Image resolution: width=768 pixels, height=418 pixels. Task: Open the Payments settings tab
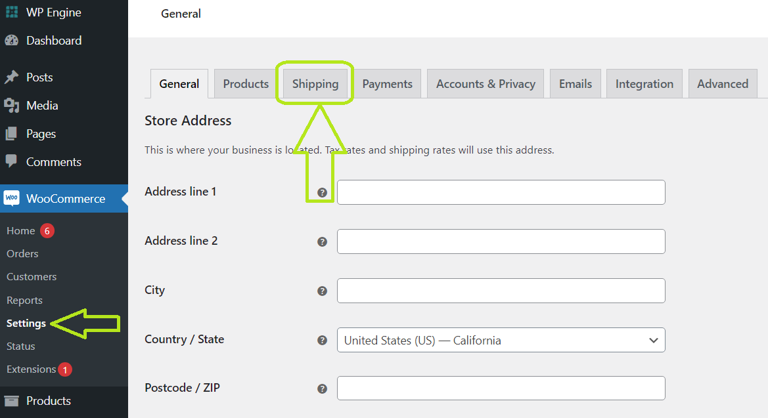coord(387,83)
